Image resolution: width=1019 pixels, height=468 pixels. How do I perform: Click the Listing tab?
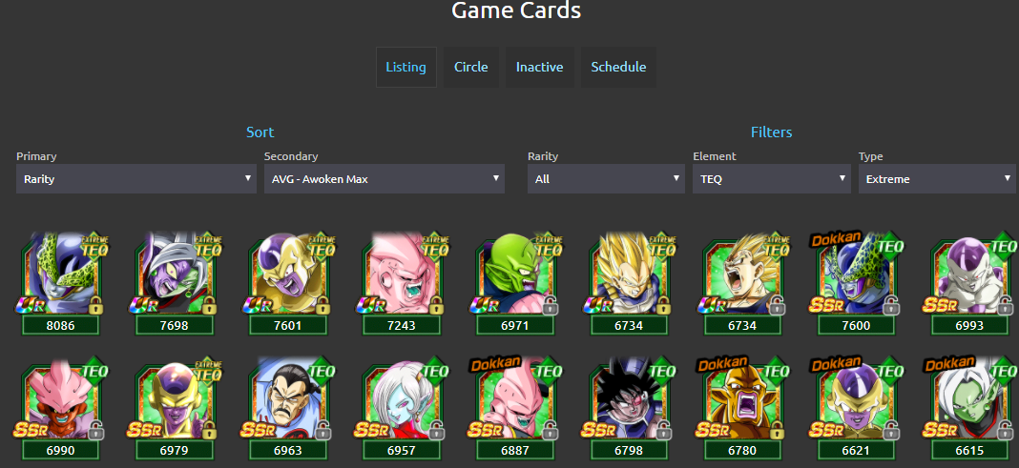click(406, 67)
